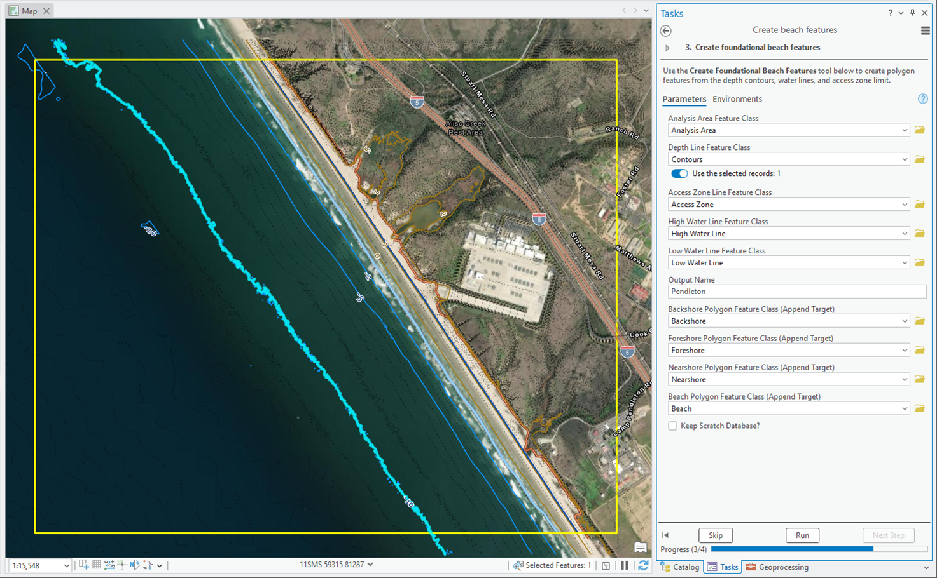The width and height of the screenshot is (937, 578).
Task: Browse for the Foreshore polygon folder
Action: click(919, 351)
